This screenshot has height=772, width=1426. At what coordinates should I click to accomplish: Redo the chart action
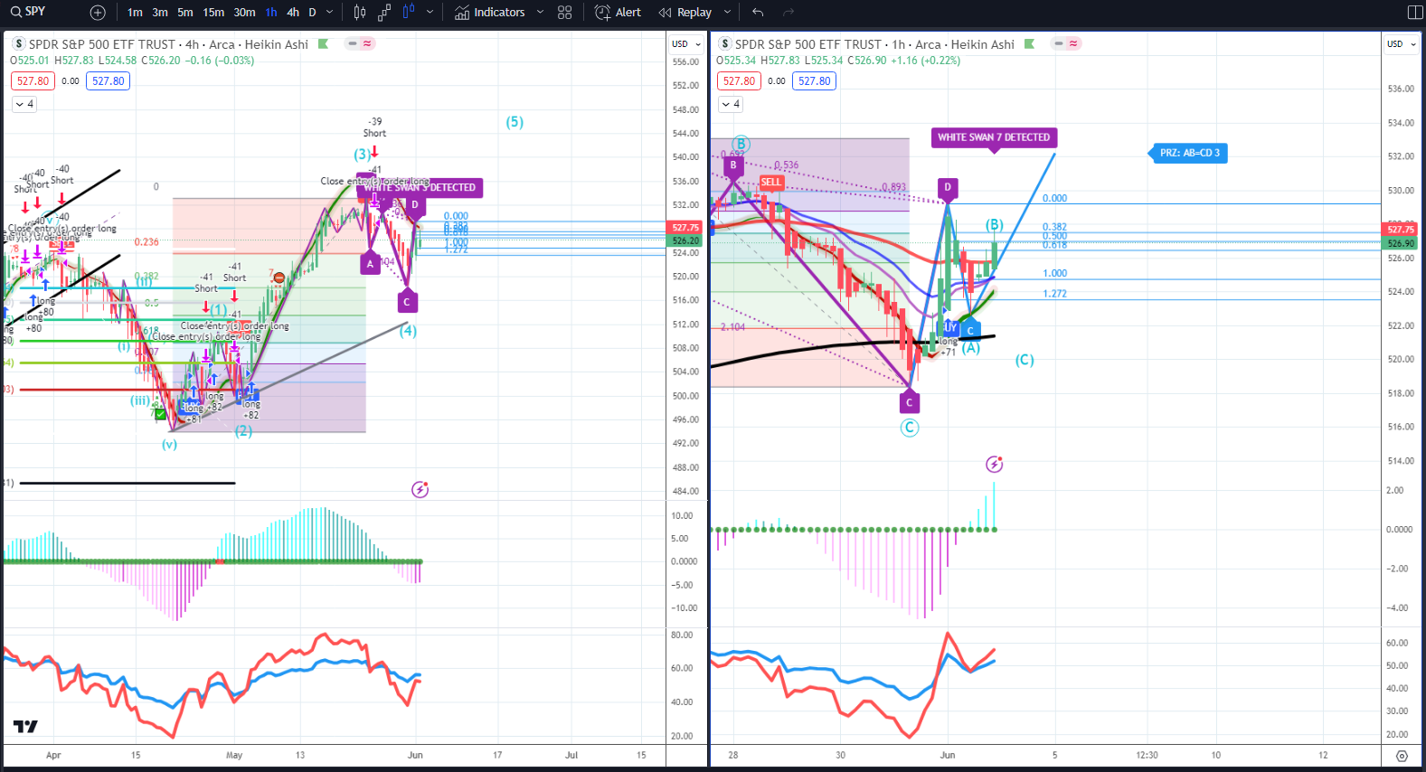789,13
